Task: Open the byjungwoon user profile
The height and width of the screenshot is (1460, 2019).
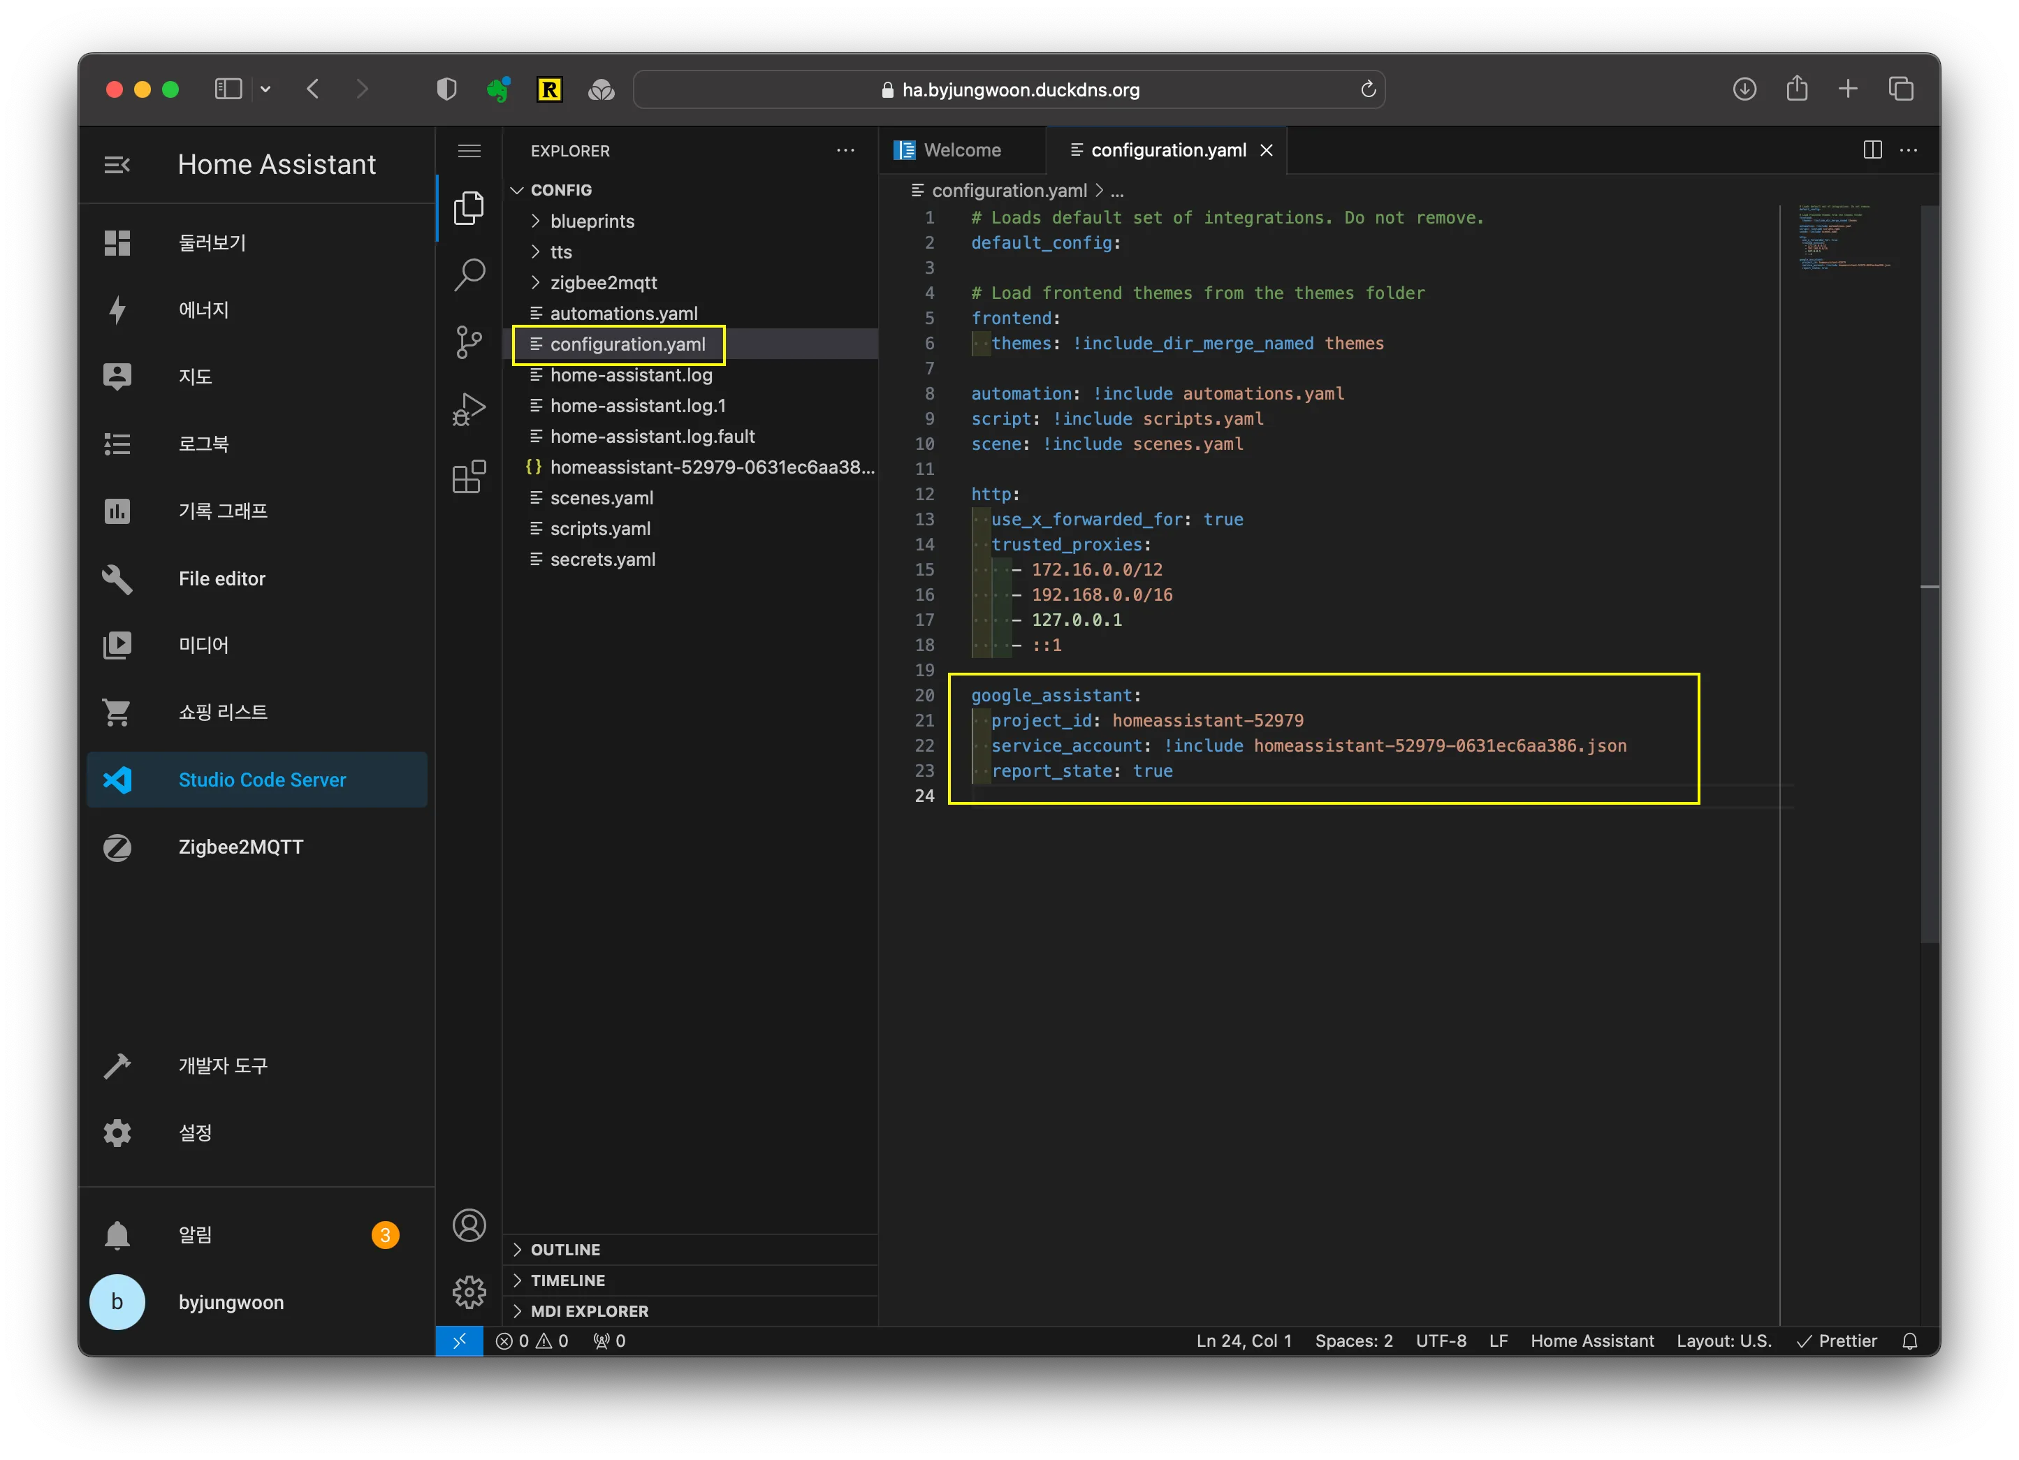Action: pyautogui.click(x=256, y=1302)
